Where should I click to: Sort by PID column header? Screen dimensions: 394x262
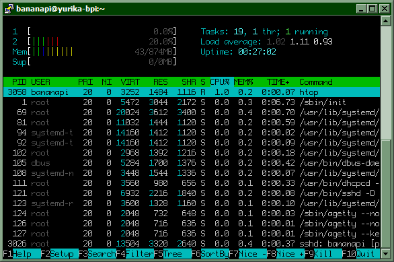click(x=19, y=82)
